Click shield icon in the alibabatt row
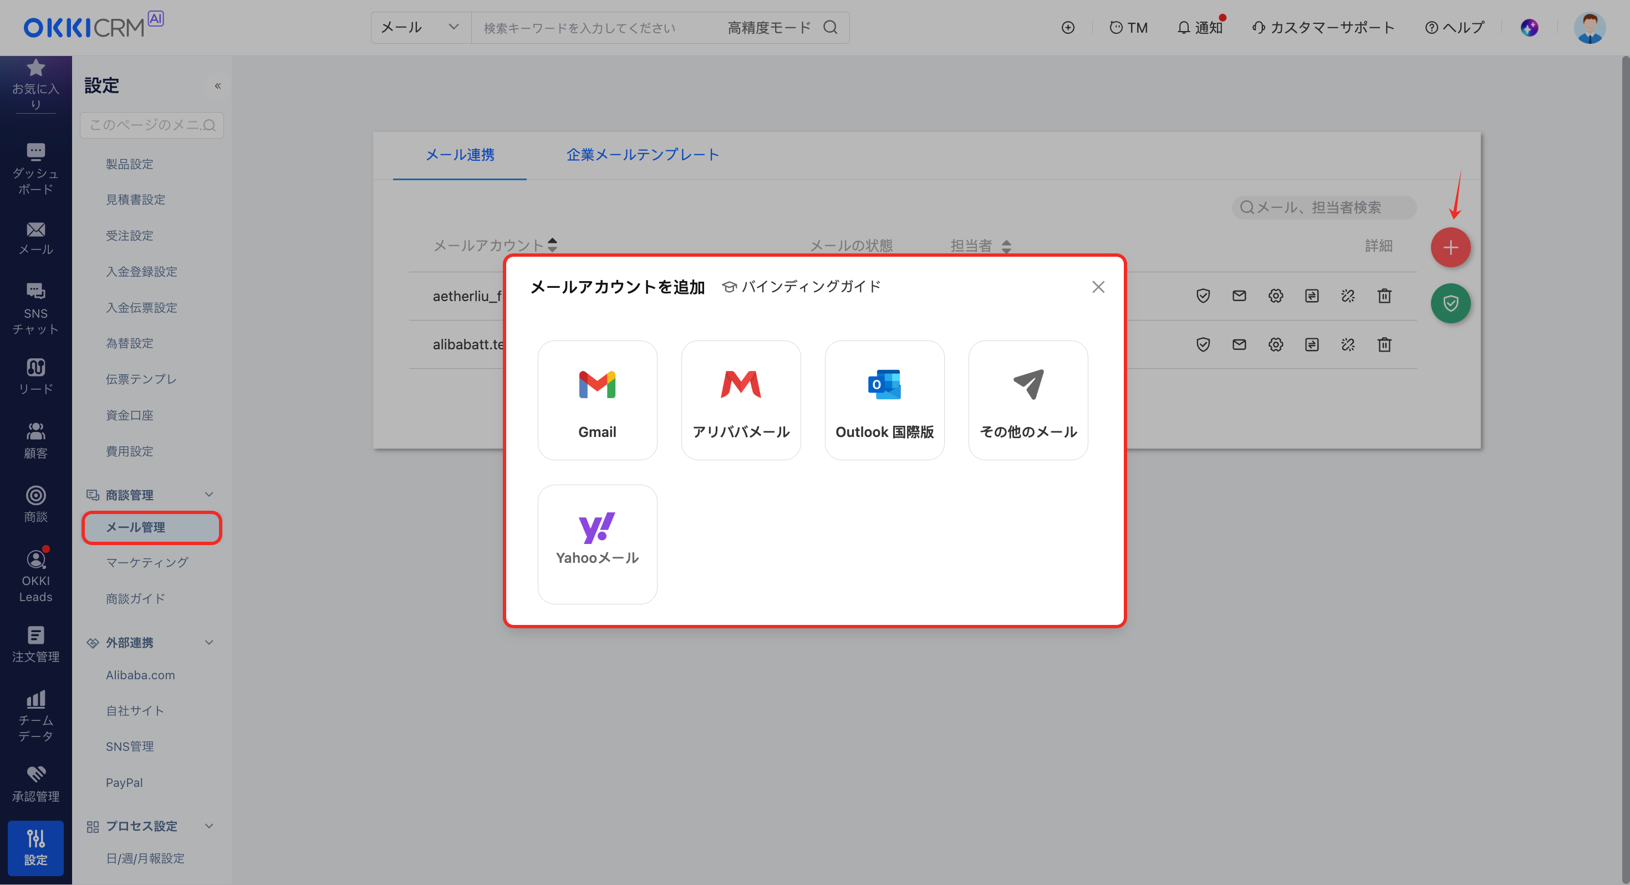 click(1203, 344)
